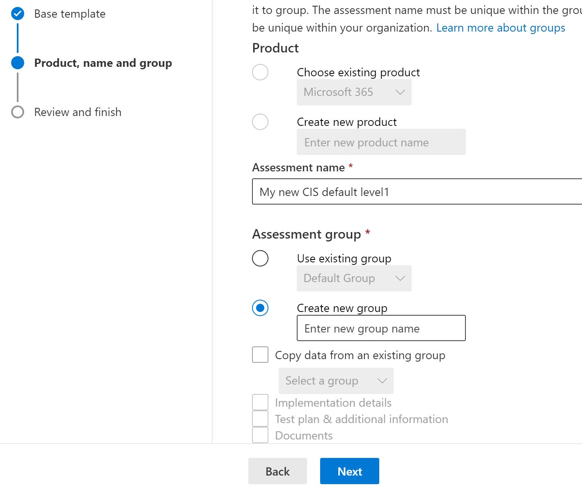Click the Assessment name text field
582x494 pixels.
(417, 192)
